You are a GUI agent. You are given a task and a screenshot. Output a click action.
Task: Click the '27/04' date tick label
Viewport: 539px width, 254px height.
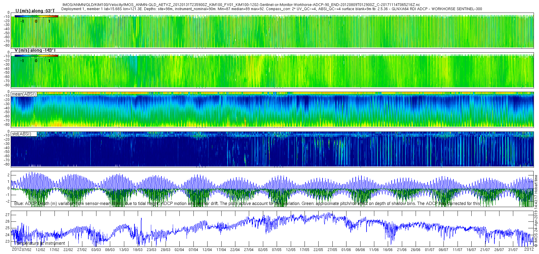click(249, 250)
